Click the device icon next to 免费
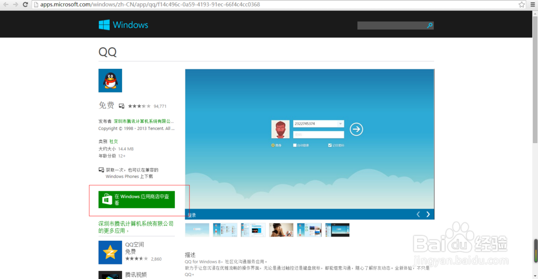Viewport: 538px width, 279px height. pos(122,106)
